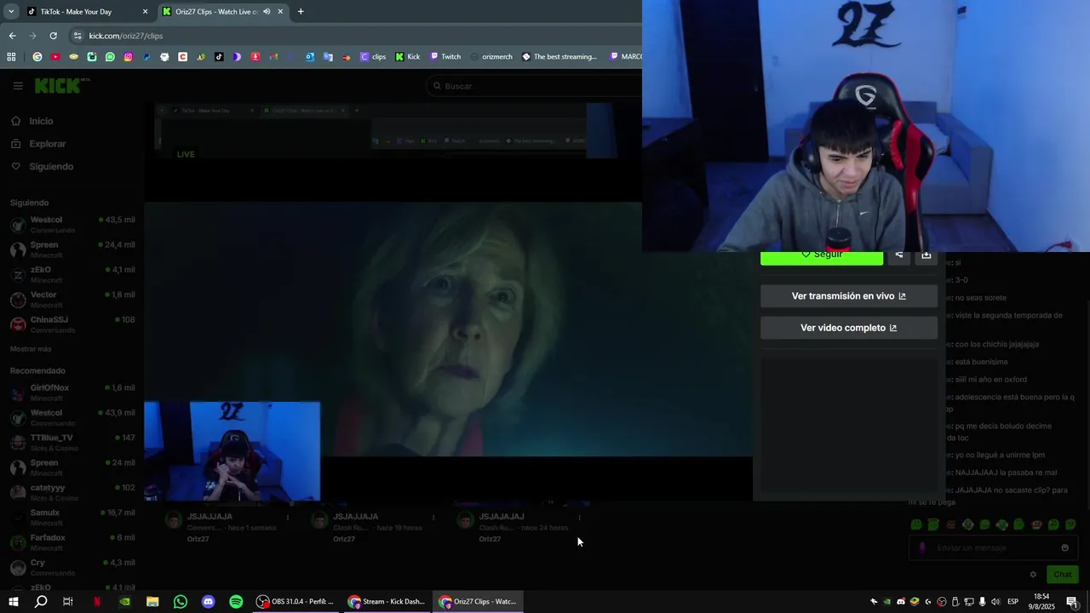Mute audio on the Oriz27 Clips tab

[x=267, y=12]
